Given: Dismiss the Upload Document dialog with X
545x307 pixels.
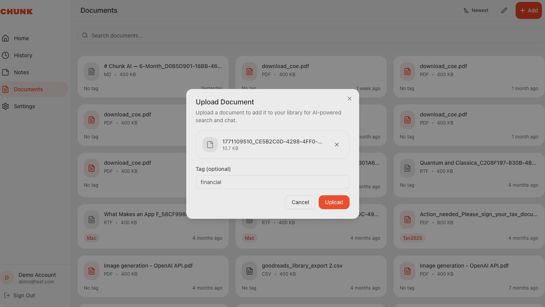Looking at the screenshot, I should [350, 99].
